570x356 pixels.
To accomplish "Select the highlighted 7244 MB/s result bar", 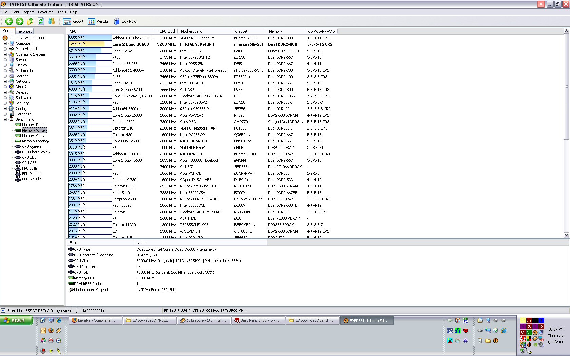I will pyautogui.click(x=90, y=44).
